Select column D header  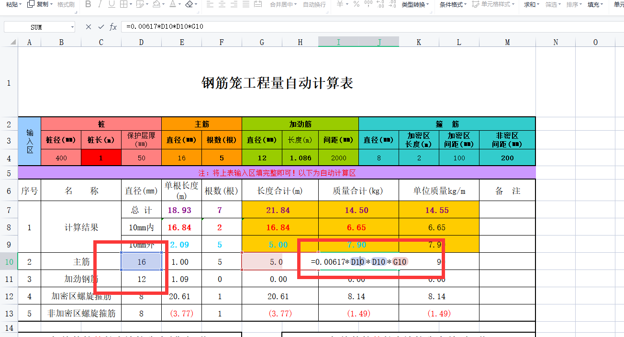141,42
